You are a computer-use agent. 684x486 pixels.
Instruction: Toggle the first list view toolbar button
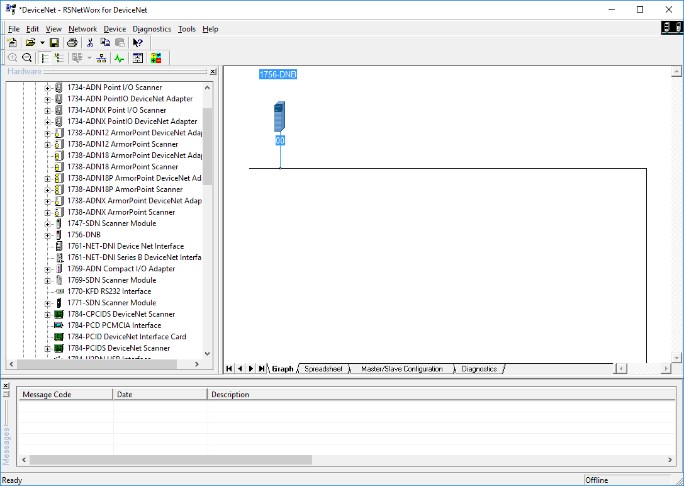coord(45,57)
